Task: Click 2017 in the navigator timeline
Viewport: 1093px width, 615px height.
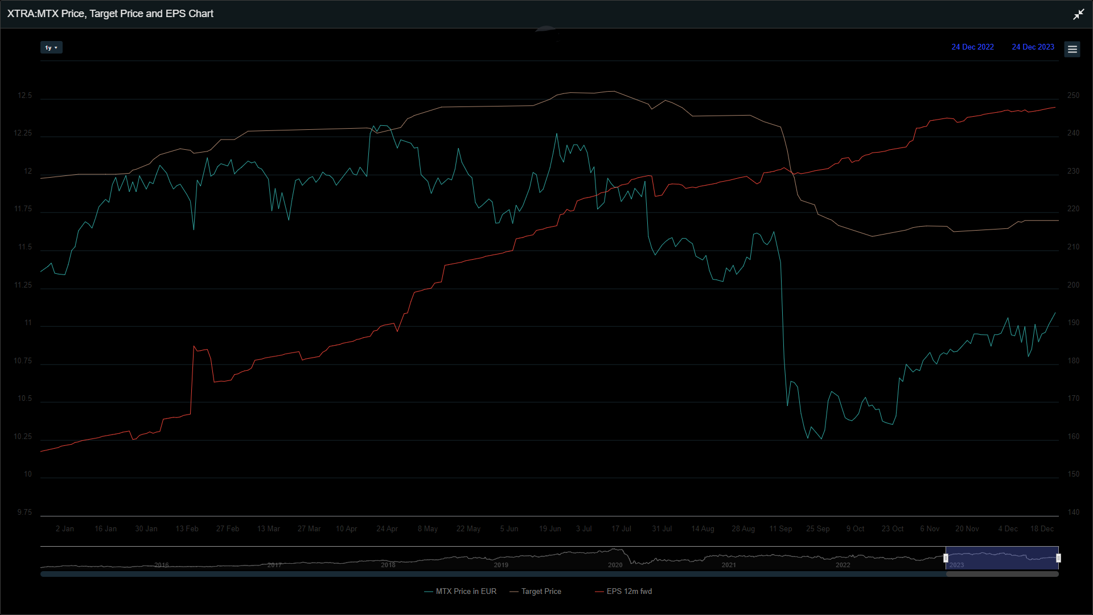Action: [274, 565]
